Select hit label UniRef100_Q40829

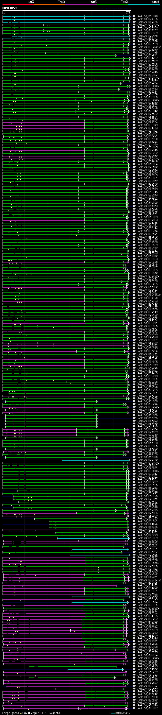145,42
